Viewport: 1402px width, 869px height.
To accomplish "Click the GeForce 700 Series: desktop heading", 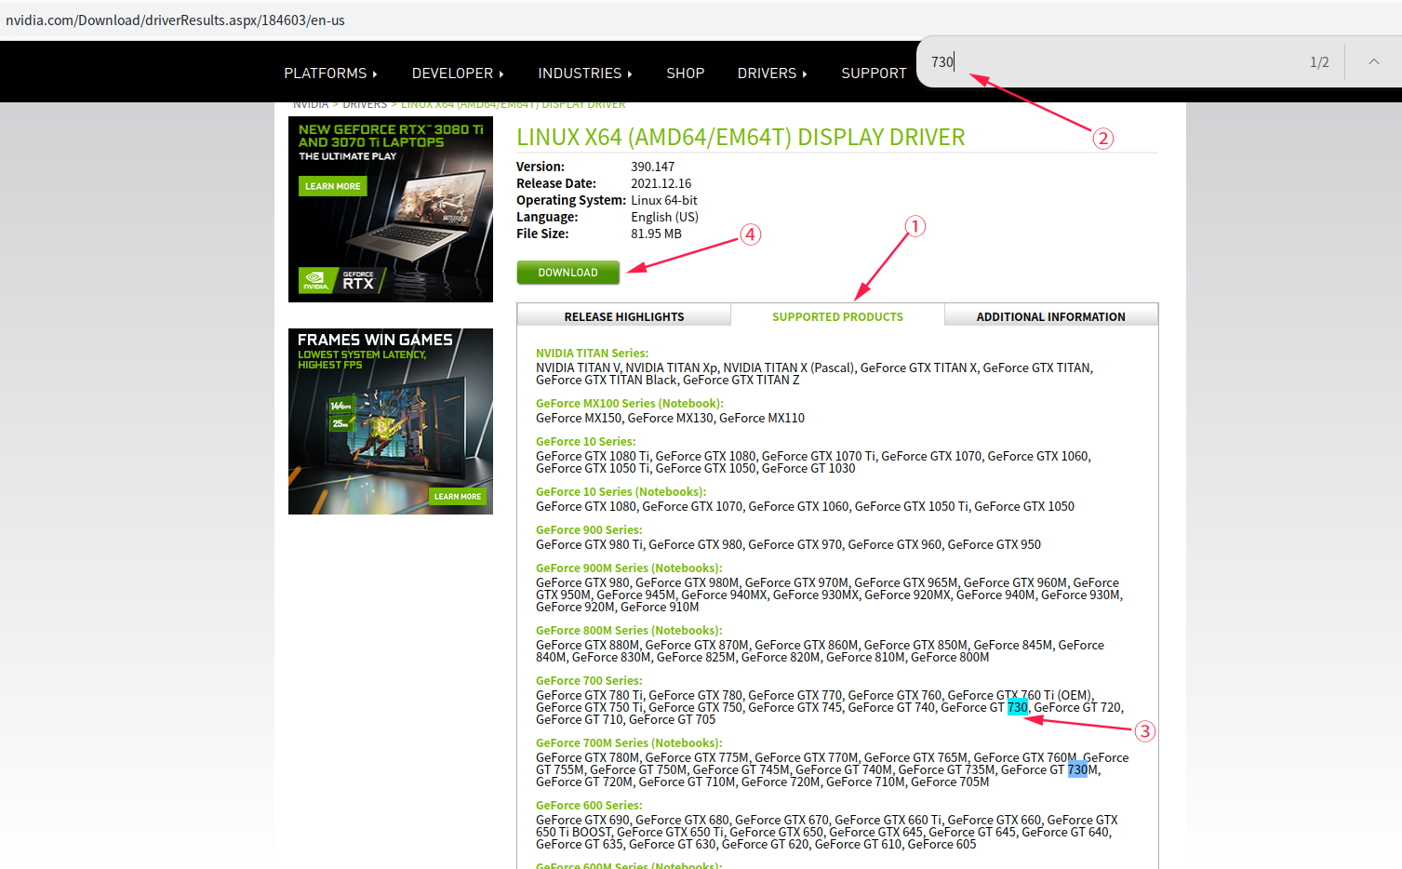I will (x=589, y=680).
